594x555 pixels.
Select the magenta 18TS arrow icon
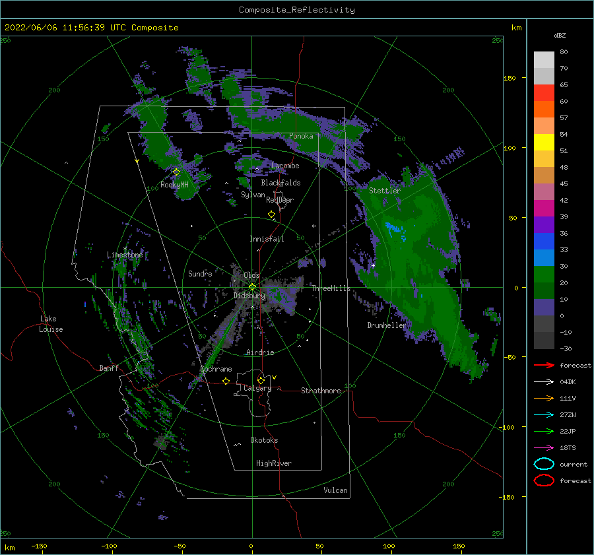click(x=544, y=448)
